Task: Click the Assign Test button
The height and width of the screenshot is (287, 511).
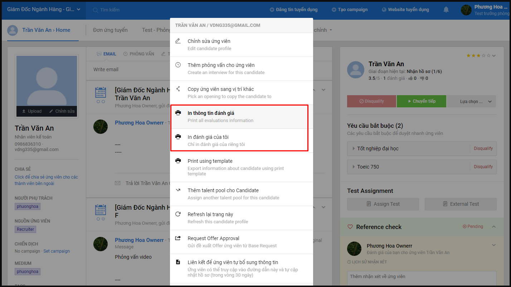Action: point(383,204)
